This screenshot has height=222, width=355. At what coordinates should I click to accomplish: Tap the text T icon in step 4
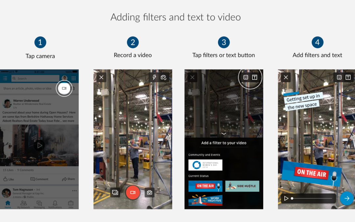click(348, 77)
